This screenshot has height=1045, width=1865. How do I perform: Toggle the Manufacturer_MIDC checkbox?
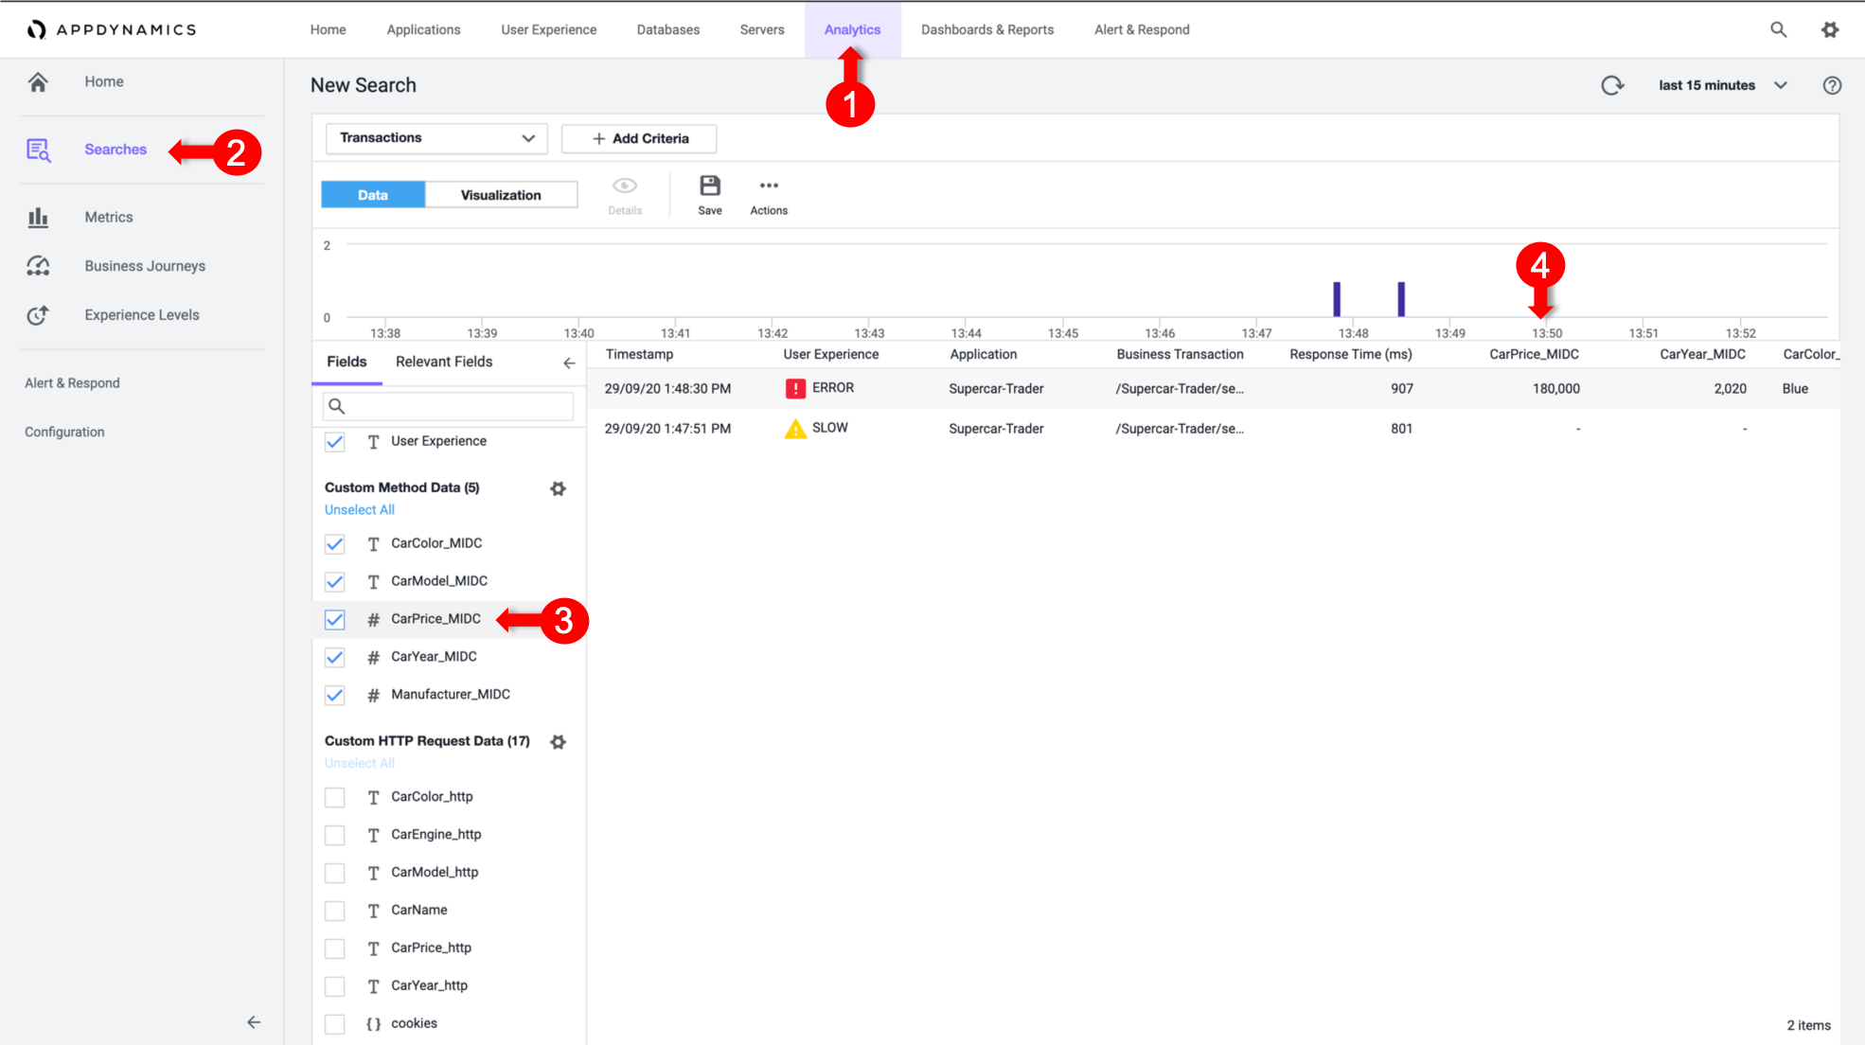click(335, 696)
